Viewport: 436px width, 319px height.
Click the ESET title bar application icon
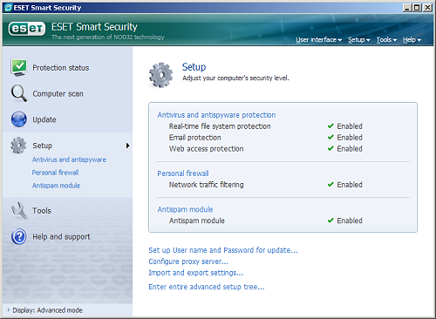(9, 8)
